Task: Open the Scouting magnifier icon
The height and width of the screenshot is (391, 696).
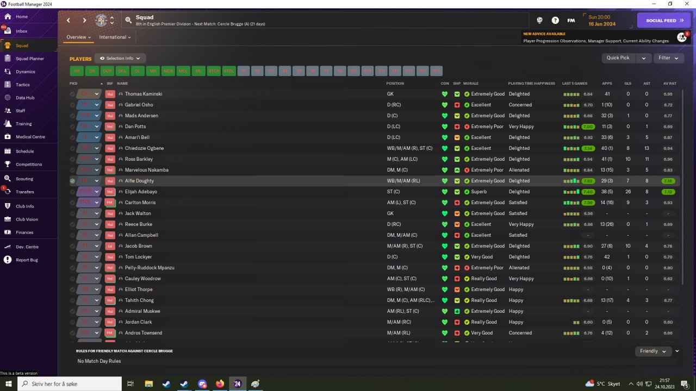Action: tap(8, 179)
